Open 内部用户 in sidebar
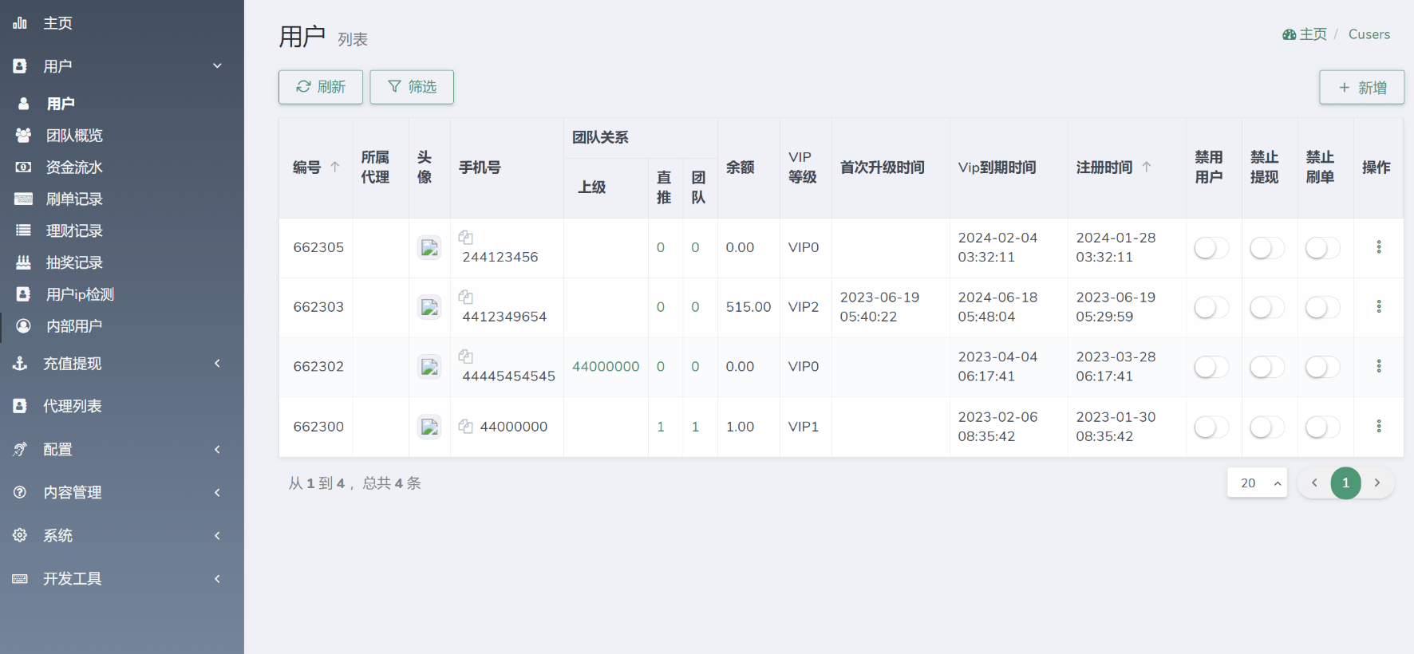This screenshot has height=654, width=1414. pyautogui.click(x=122, y=326)
